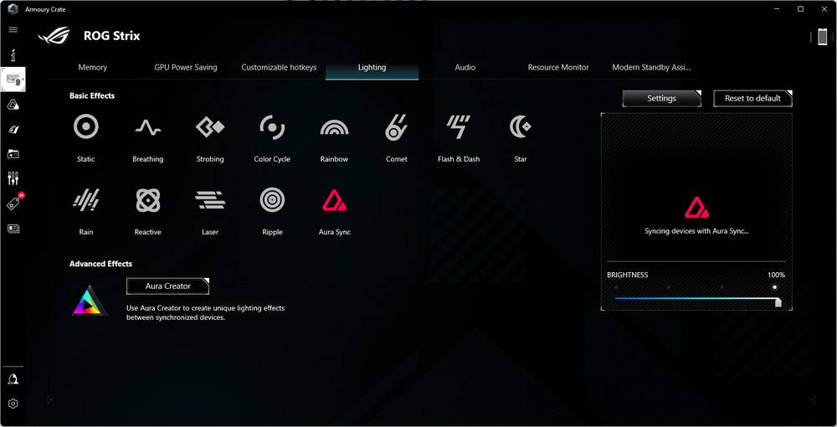Select the Star lighting effect
The image size is (837, 427).
tap(521, 127)
